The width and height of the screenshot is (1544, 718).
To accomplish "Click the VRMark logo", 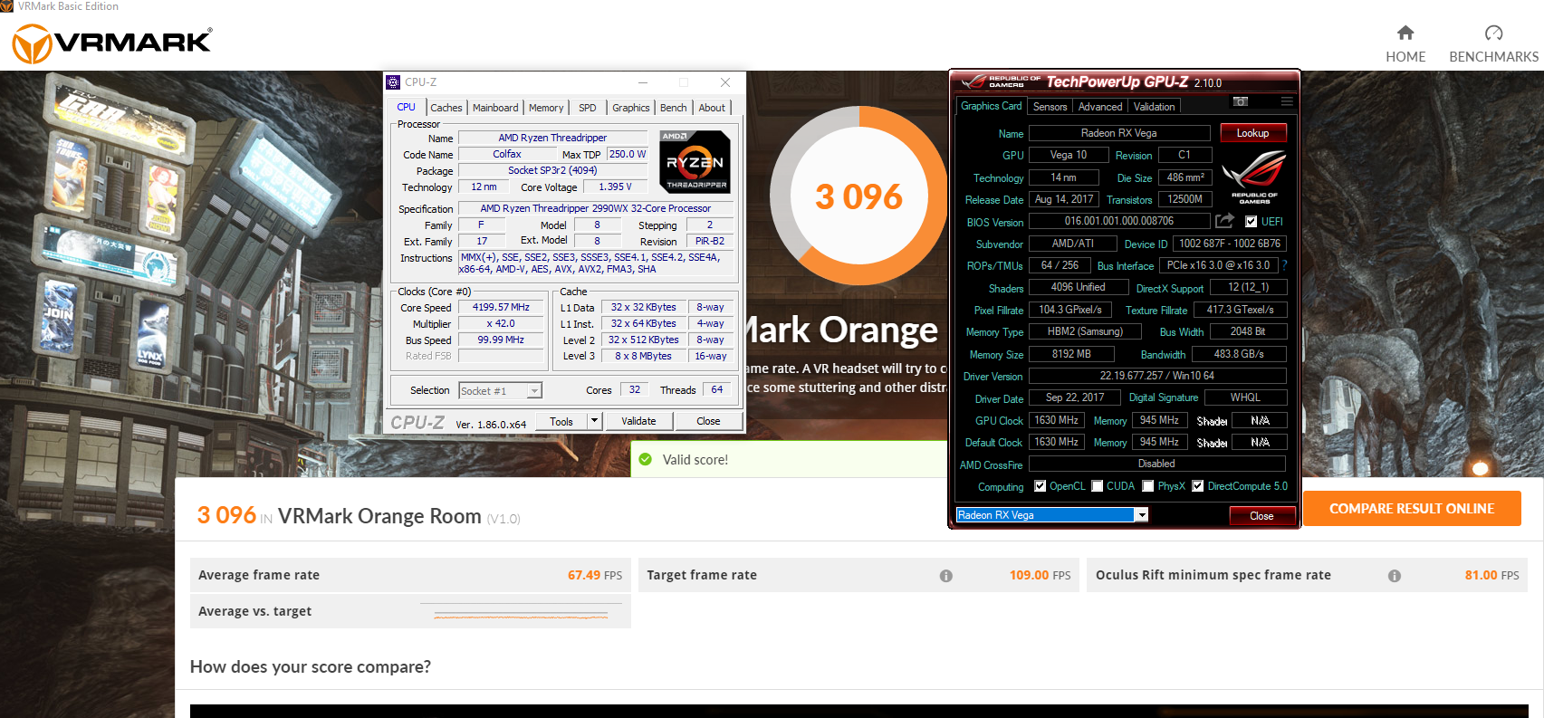I will [x=111, y=43].
